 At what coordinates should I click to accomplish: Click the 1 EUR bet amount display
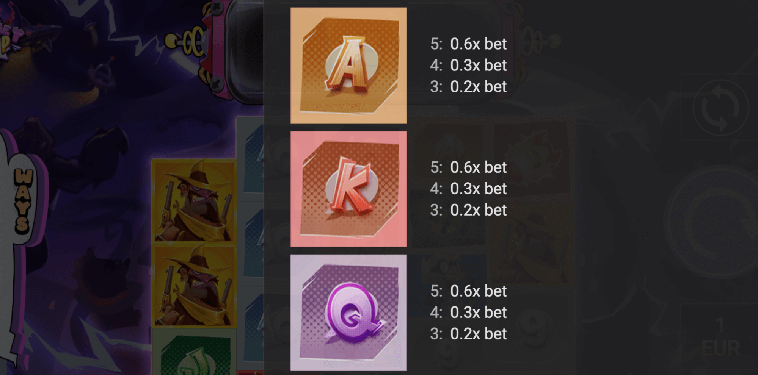pyautogui.click(x=720, y=337)
